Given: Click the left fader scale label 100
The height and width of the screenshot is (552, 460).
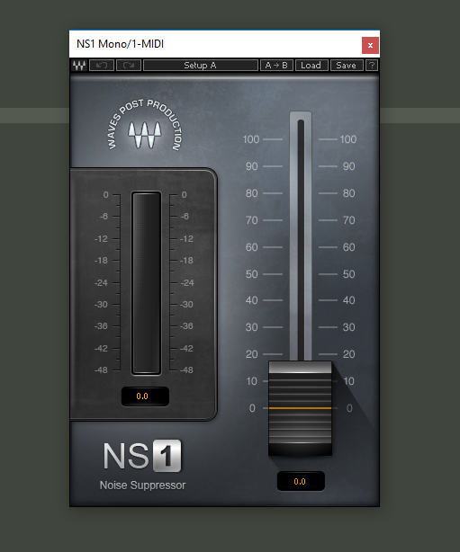Looking at the screenshot, I should tap(251, 139).
